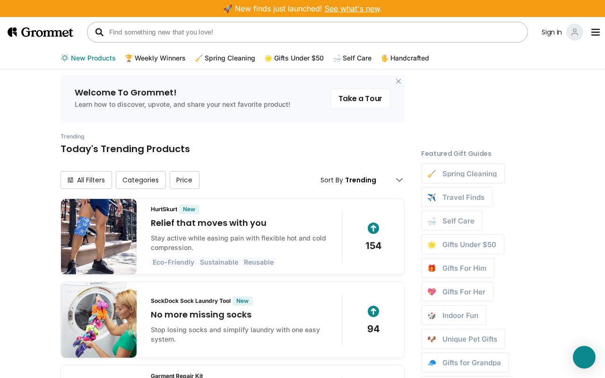Click the search magnifier icon
The width and height of the screenshot is (605, 378).
point(99,32)
